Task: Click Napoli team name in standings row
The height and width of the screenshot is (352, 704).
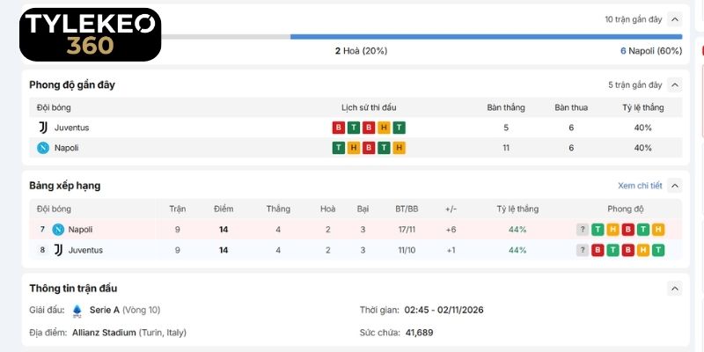Action: (x=80, y=230)
